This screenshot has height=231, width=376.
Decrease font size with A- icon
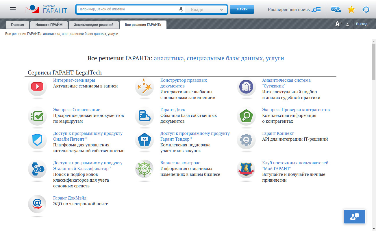(348, 25)
